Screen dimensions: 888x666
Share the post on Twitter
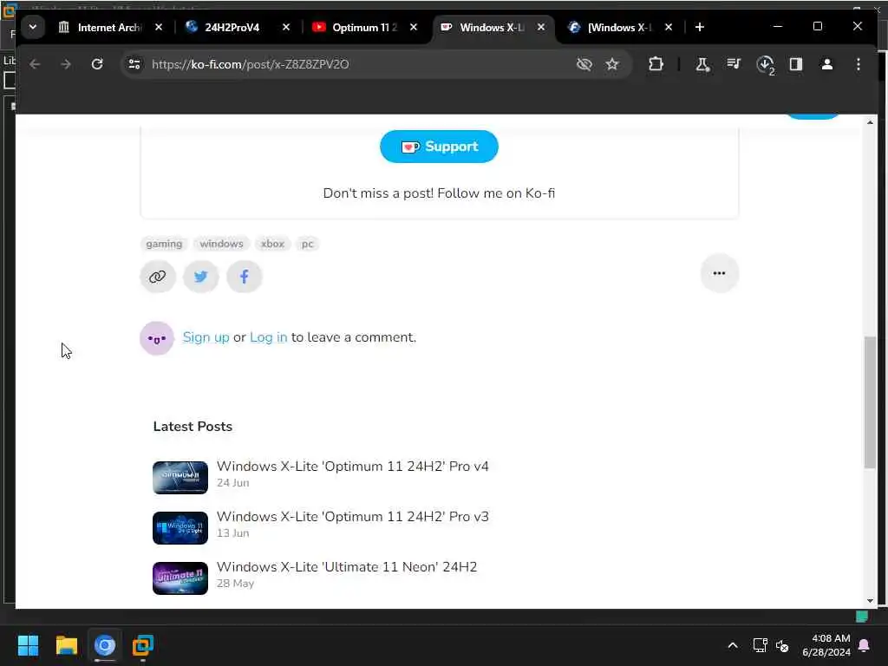coord(201,277)
